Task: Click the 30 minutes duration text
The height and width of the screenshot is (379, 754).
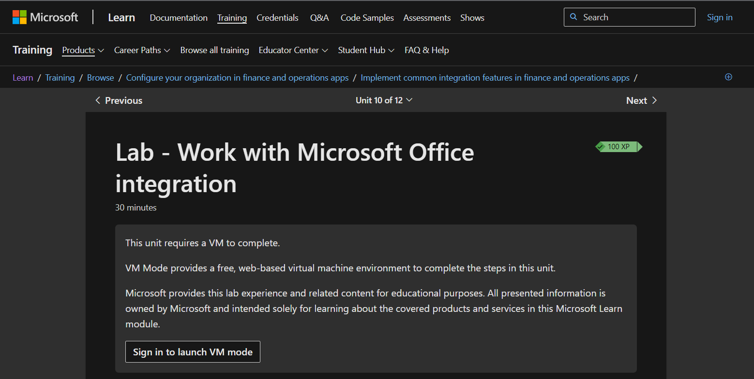Action: pos(136,208)
